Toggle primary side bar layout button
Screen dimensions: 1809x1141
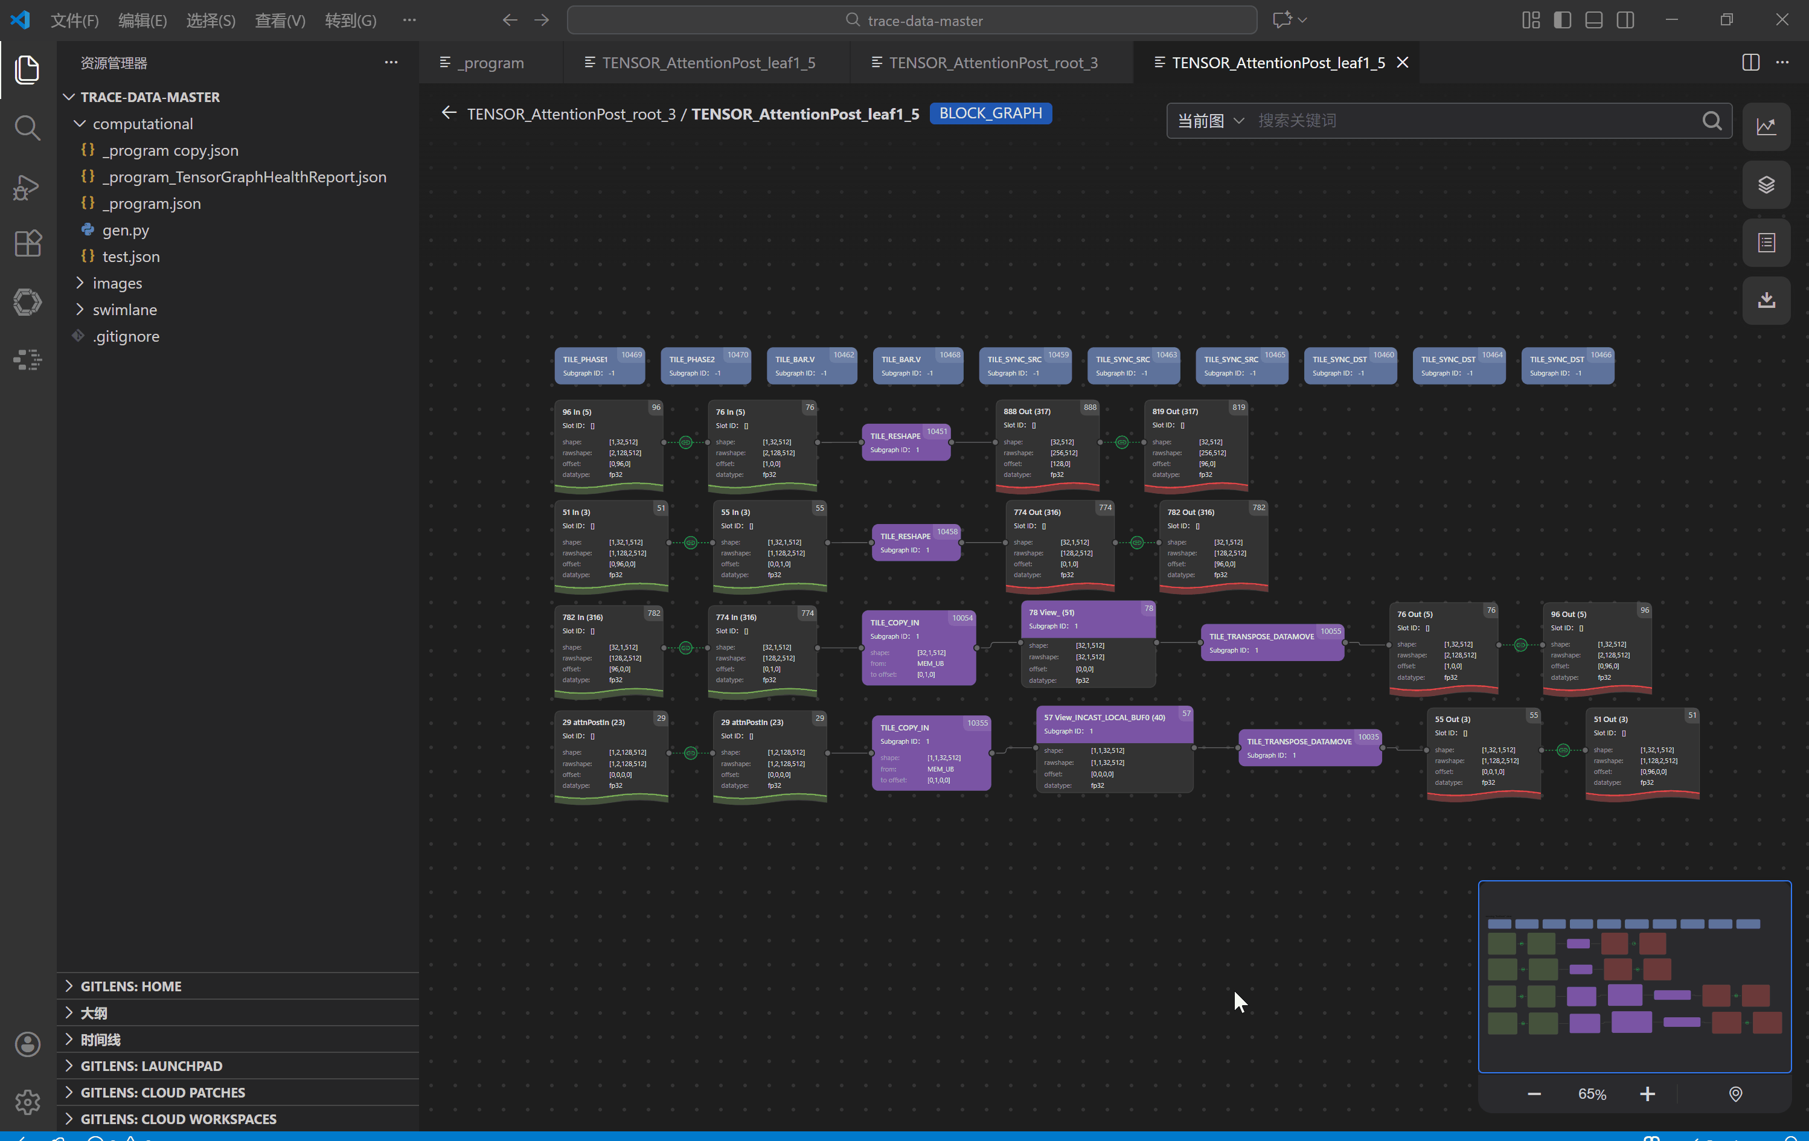click(1562, 21)
